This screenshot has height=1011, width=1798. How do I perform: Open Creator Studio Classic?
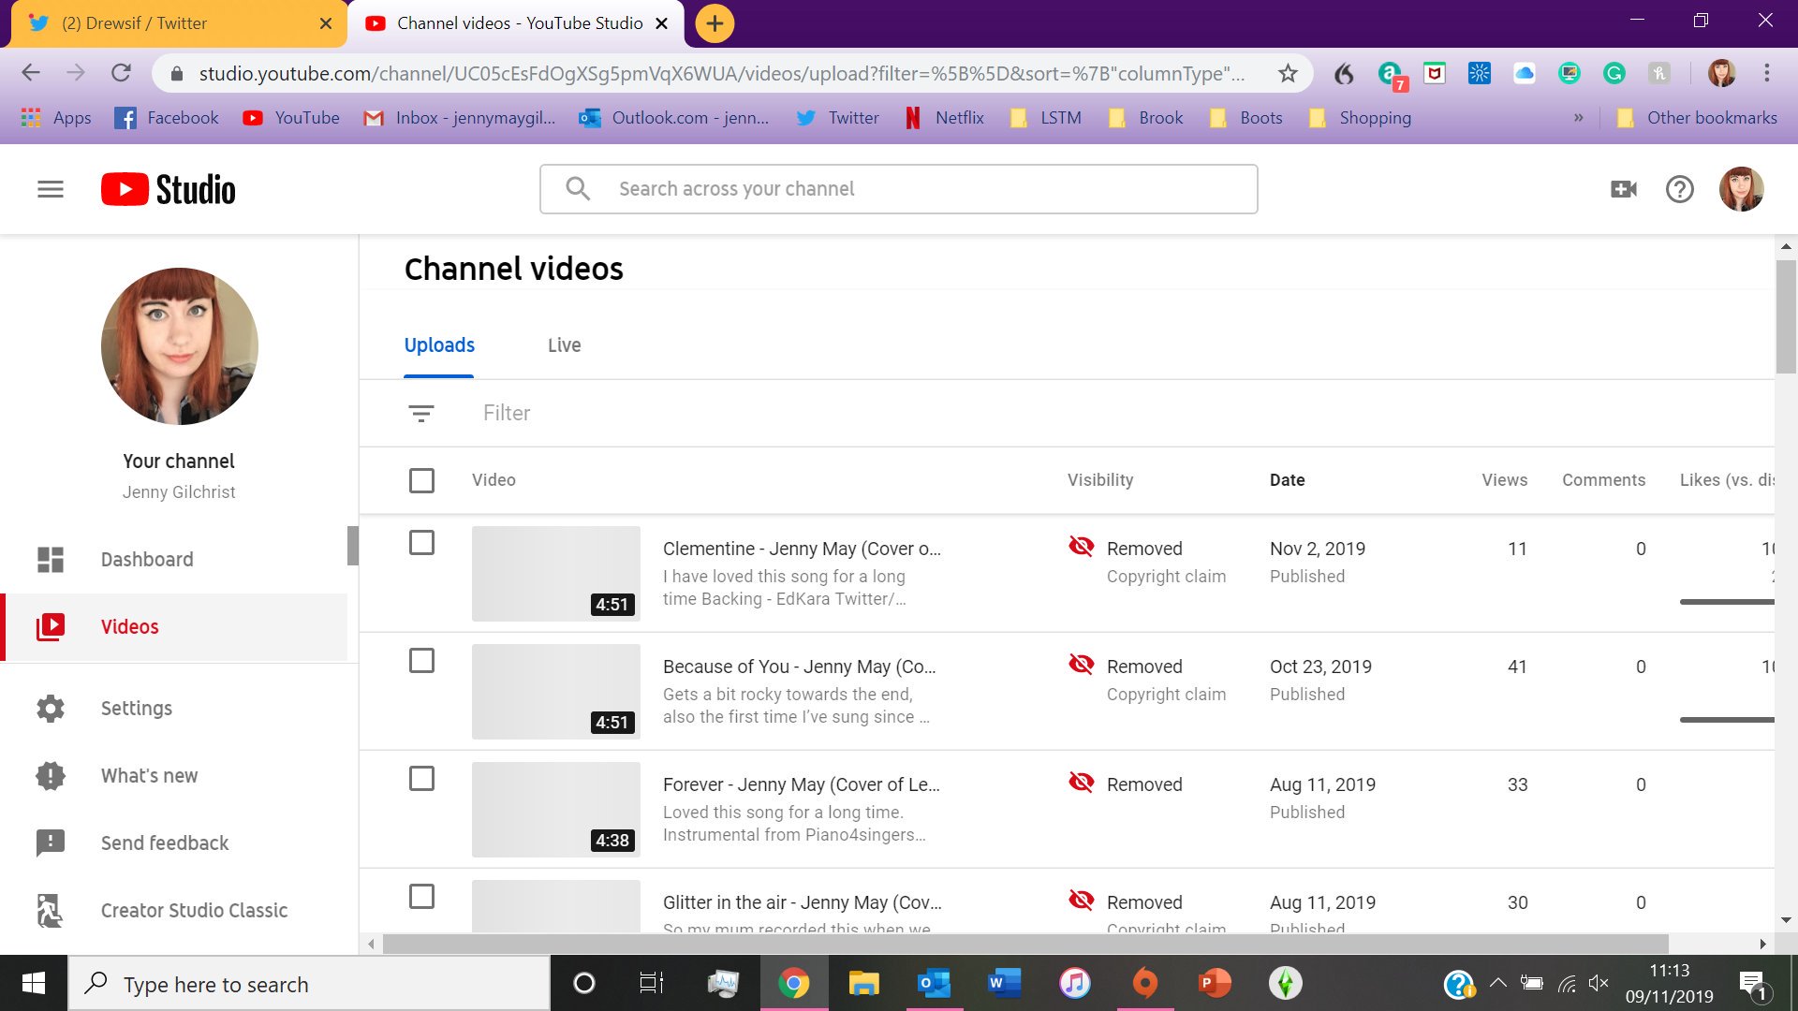[x=194, y=909]
